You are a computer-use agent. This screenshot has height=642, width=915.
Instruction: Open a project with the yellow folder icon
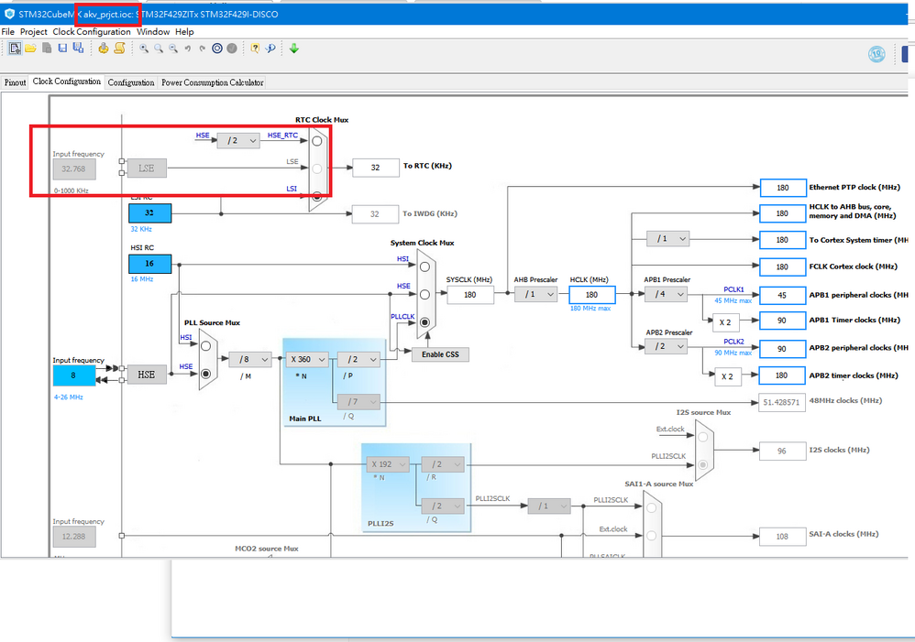click(30, 49)
